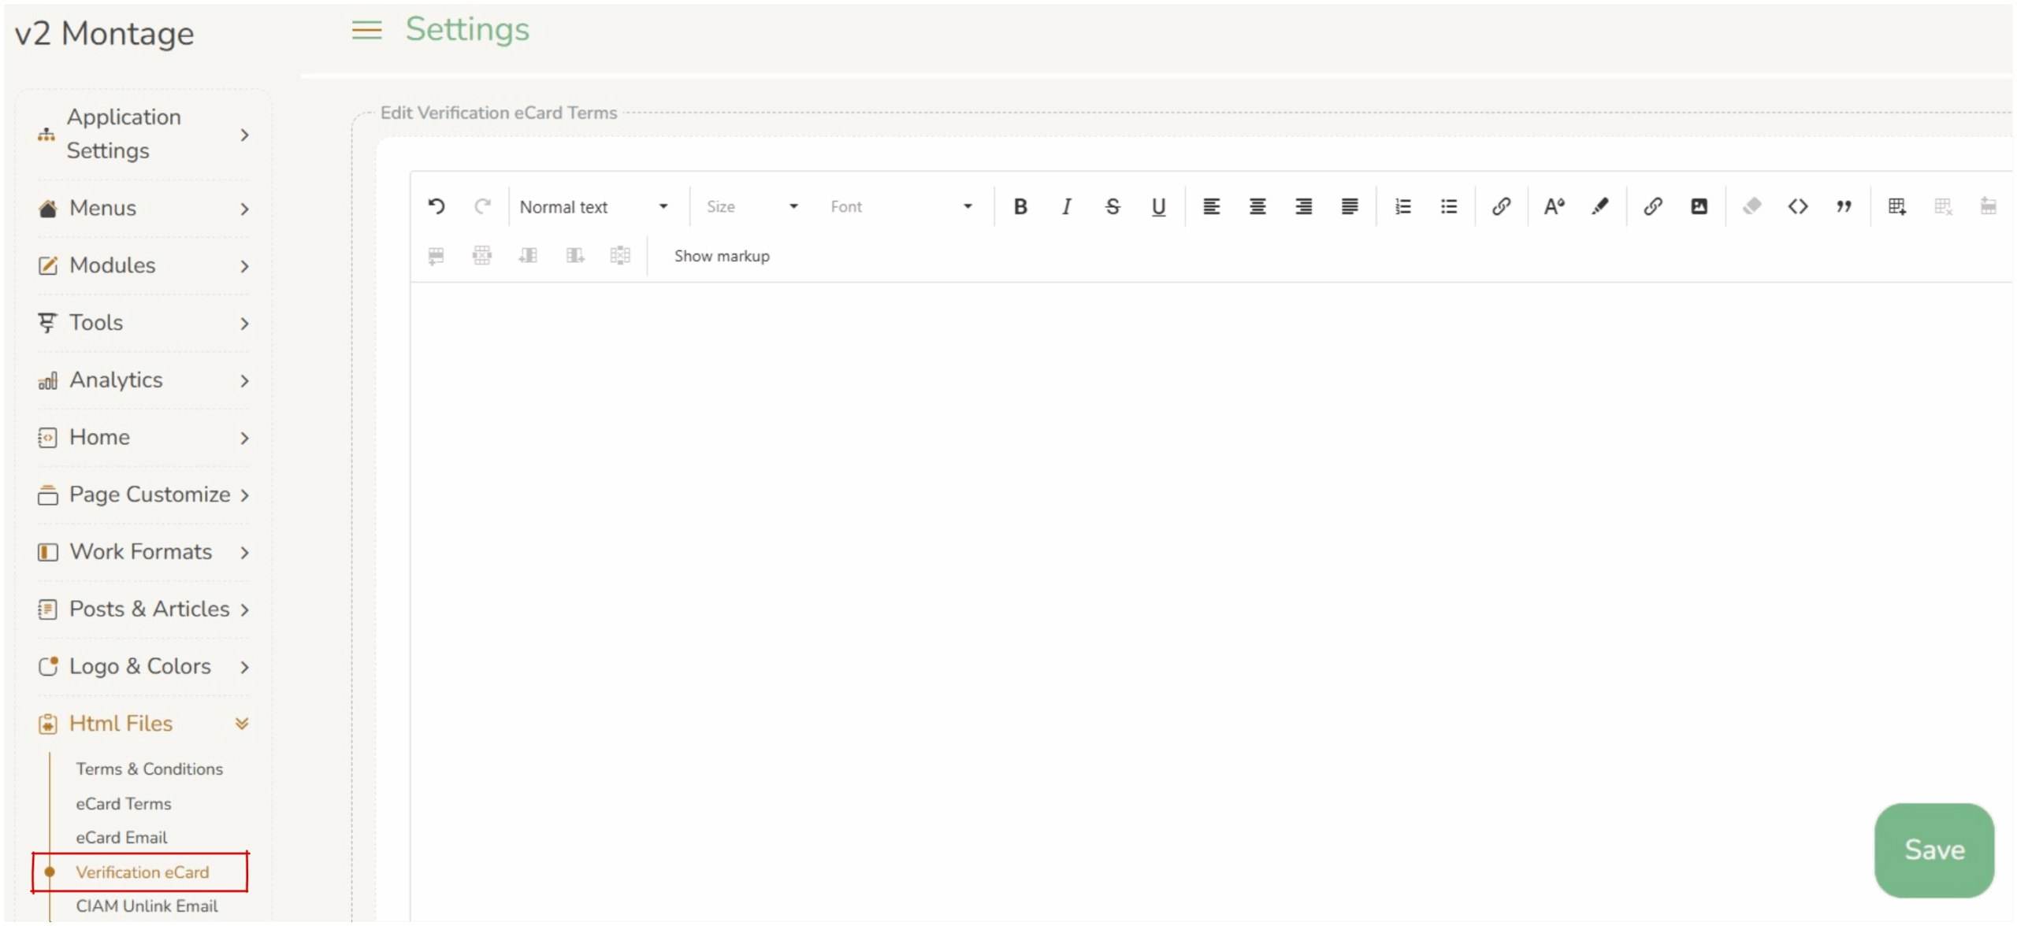
Task: Insert a blockquote
Action: 1844,206
